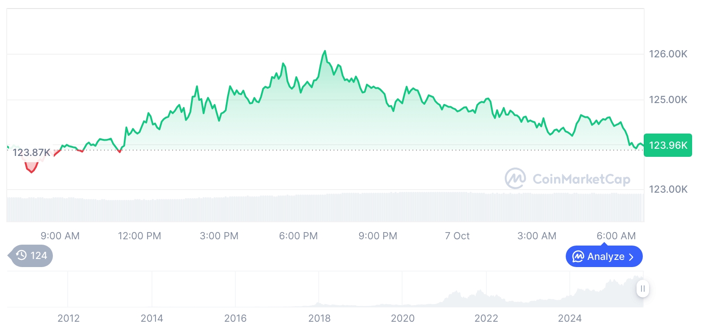Click the 6:00 PM time axis label
702x328 pixels.
click(298, 236)
